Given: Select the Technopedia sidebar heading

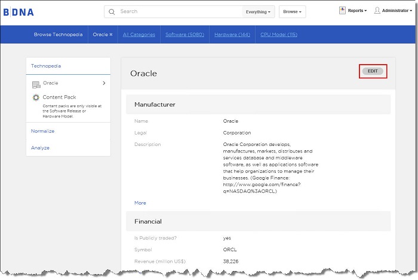Looking at the screenshot, I should coord(46,66).
